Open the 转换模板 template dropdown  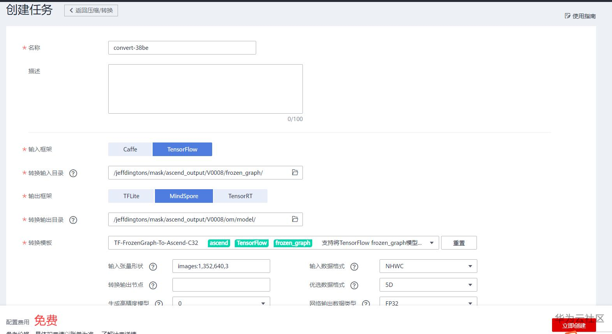273,243
